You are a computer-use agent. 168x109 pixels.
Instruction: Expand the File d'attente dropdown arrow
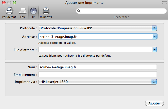click(155, 50)
